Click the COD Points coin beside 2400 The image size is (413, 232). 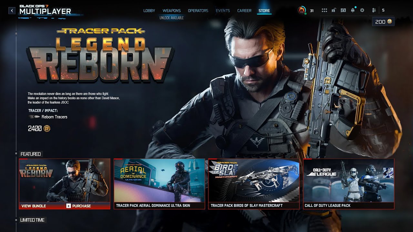pyautogui.click(x=47, y=129)
